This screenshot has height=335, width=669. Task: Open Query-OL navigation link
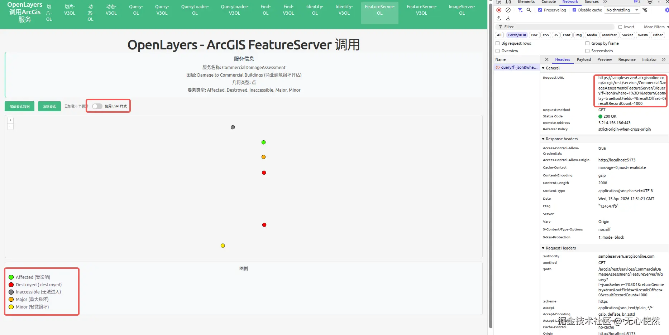[x=136, y=10]
